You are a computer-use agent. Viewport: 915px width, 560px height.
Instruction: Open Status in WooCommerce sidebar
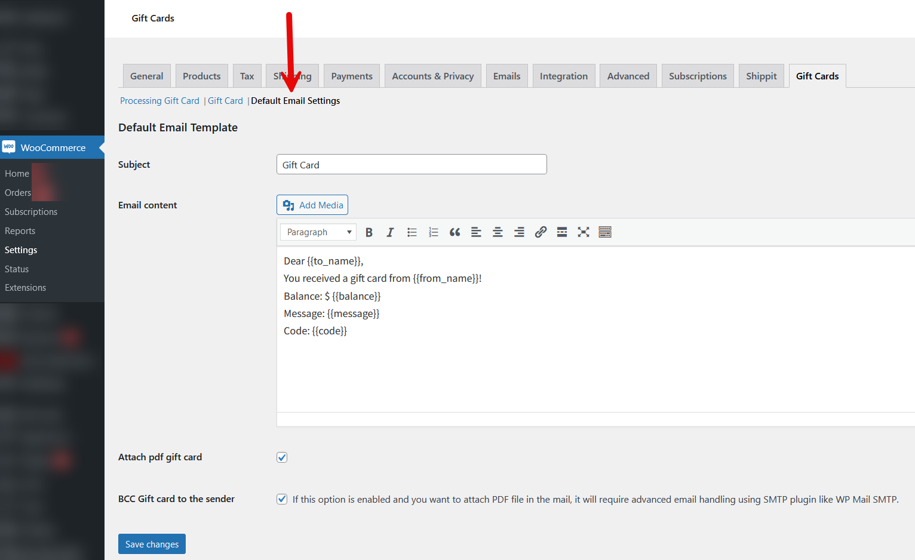(x=17, y=269)
